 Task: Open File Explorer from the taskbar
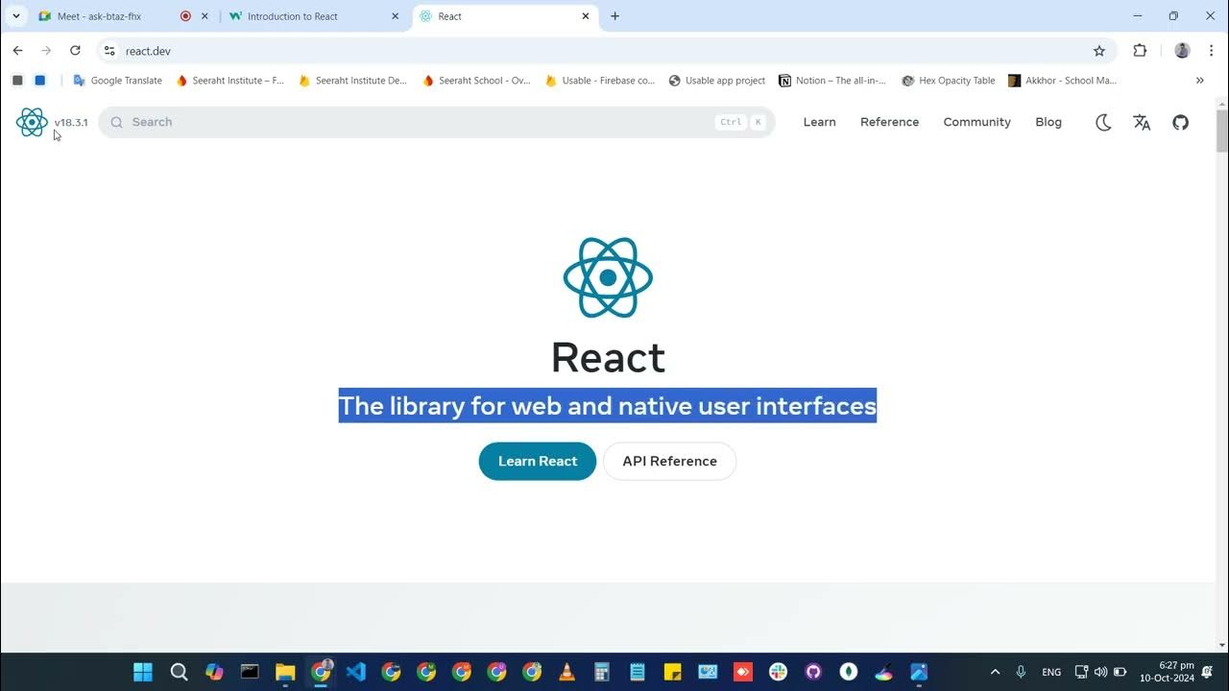click(285, 672)
